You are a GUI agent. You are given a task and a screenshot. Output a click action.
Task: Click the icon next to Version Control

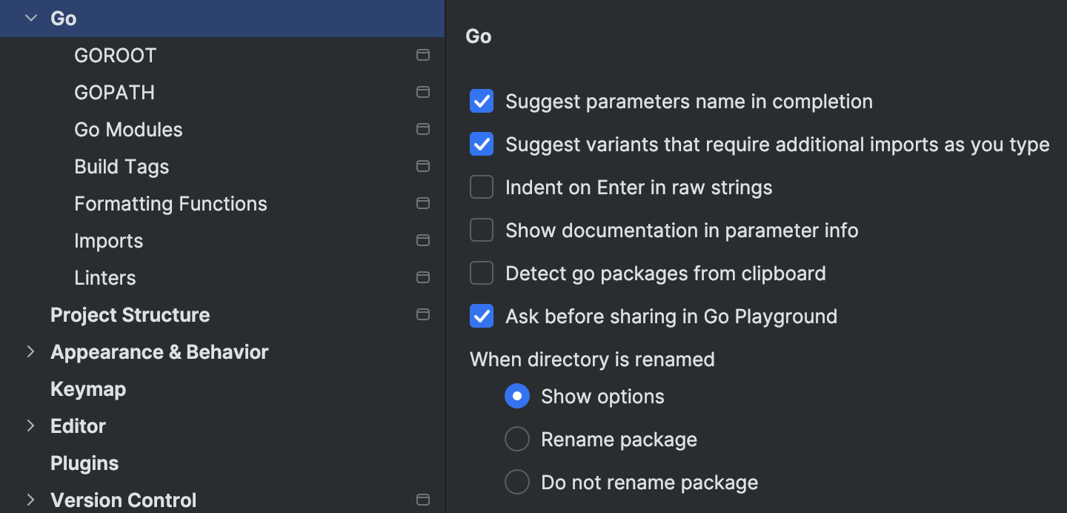(422, 500)
